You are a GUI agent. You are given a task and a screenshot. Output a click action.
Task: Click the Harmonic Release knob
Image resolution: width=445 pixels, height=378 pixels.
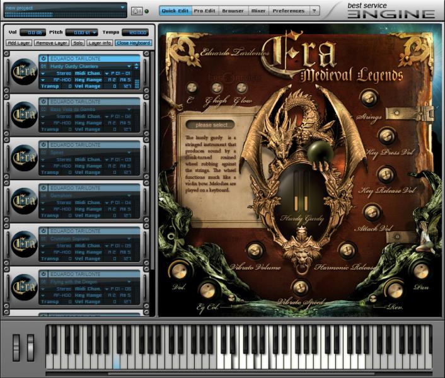coord(347,250)
